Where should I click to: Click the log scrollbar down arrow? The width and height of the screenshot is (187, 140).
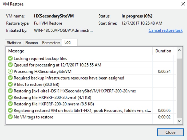tap(179, 121)
